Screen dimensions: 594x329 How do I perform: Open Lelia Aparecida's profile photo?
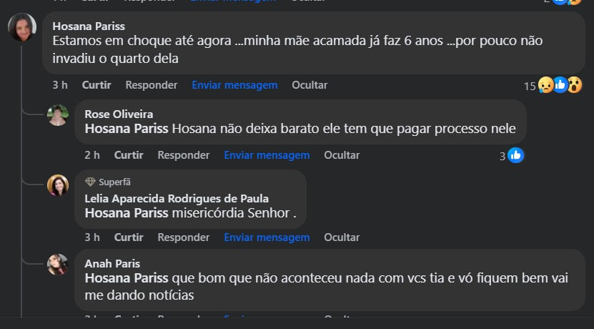[x=58, y=185]
